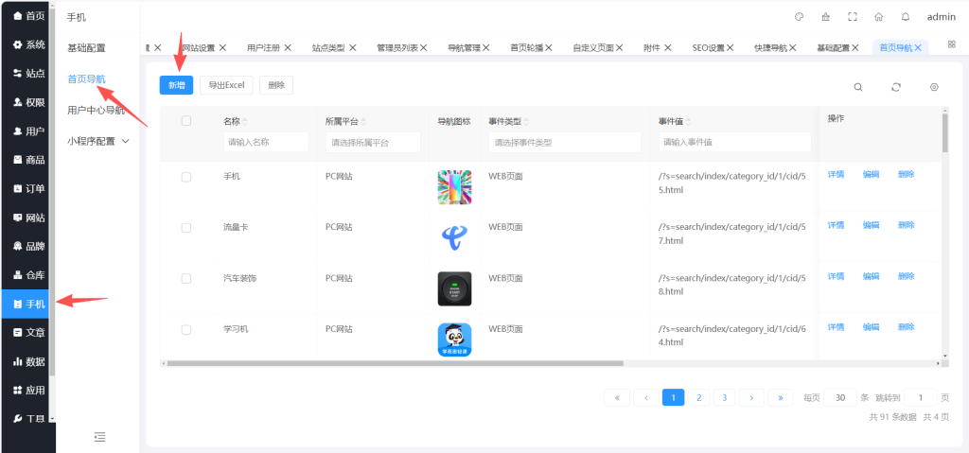Click the table horizontal scrollbar thumb

point(395,363)
